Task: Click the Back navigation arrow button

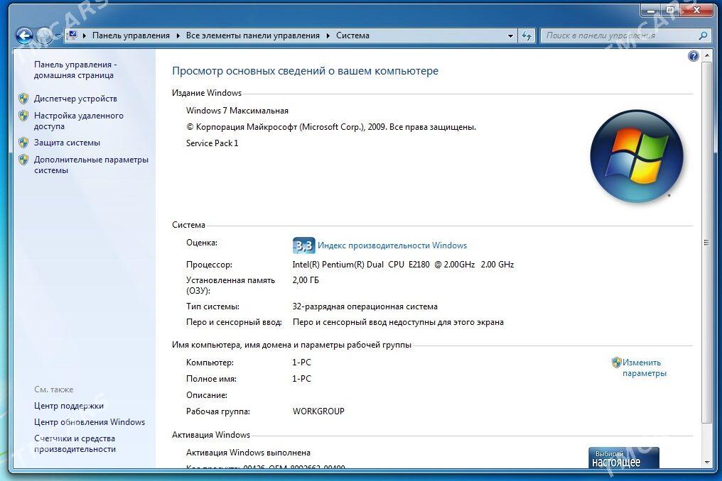Action: 24,35
